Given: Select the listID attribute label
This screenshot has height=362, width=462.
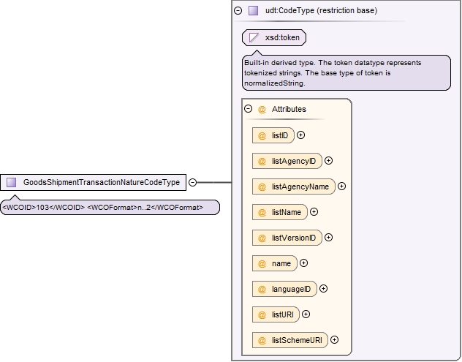Looking at the screenshot, I should [x=280, y=135].
